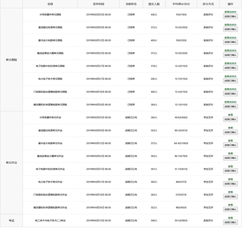Open 查看或修改 for 直流稳压电源单元测验
Image resolution: width=242 pixels, height=228 pixels.
[230, 25]
